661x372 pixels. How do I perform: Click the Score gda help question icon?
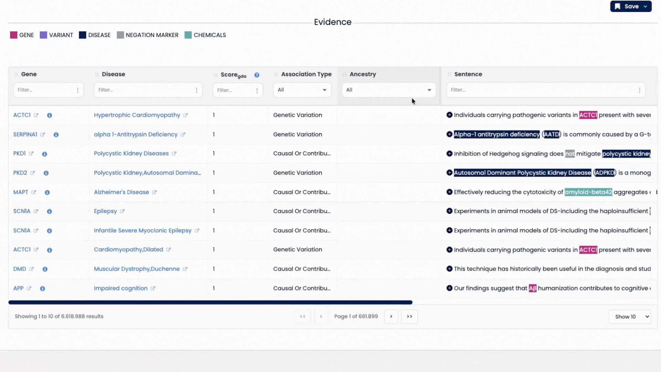(x=257, y=75)
